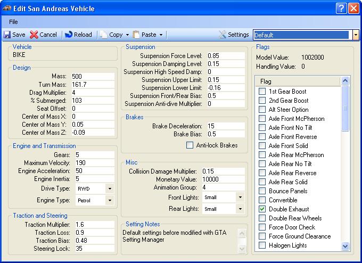Screen dimensions: 362x263
Task: Check the Axle Front McPherson flag
Action: coord(262,118)
